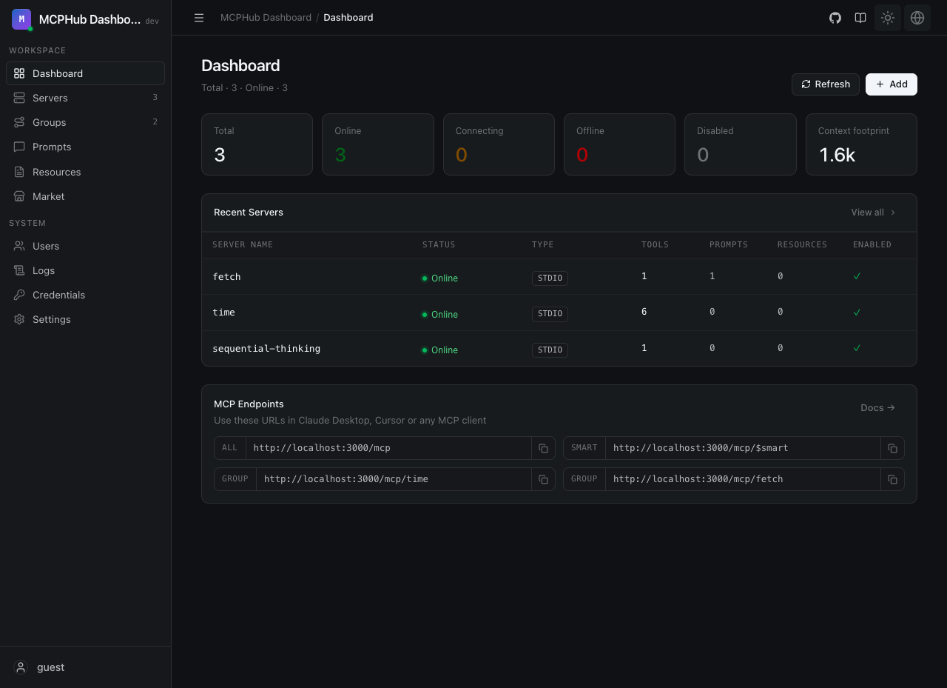Click the Context footprint card

pos(861,144)
